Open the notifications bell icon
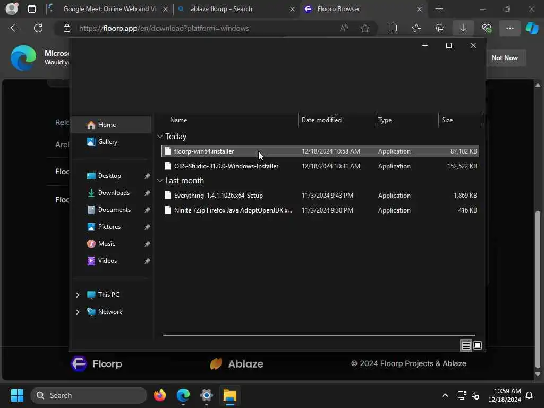Image resolution: width=544 pixels, height=408 pixels. [x=529, y=395]
